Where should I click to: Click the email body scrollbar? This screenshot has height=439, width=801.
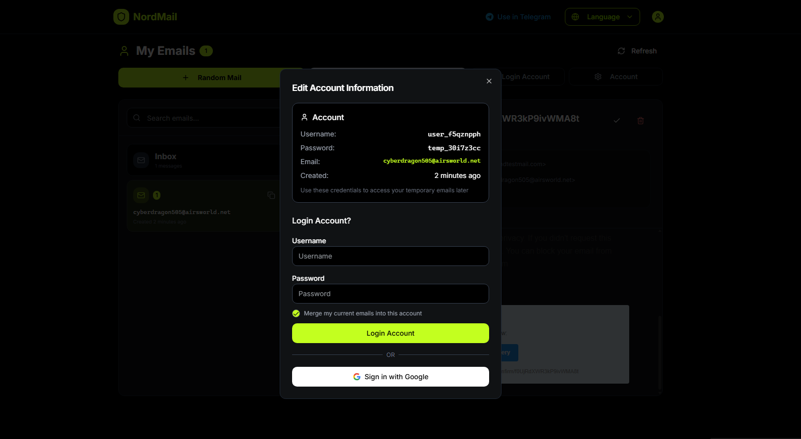point(659,353)
